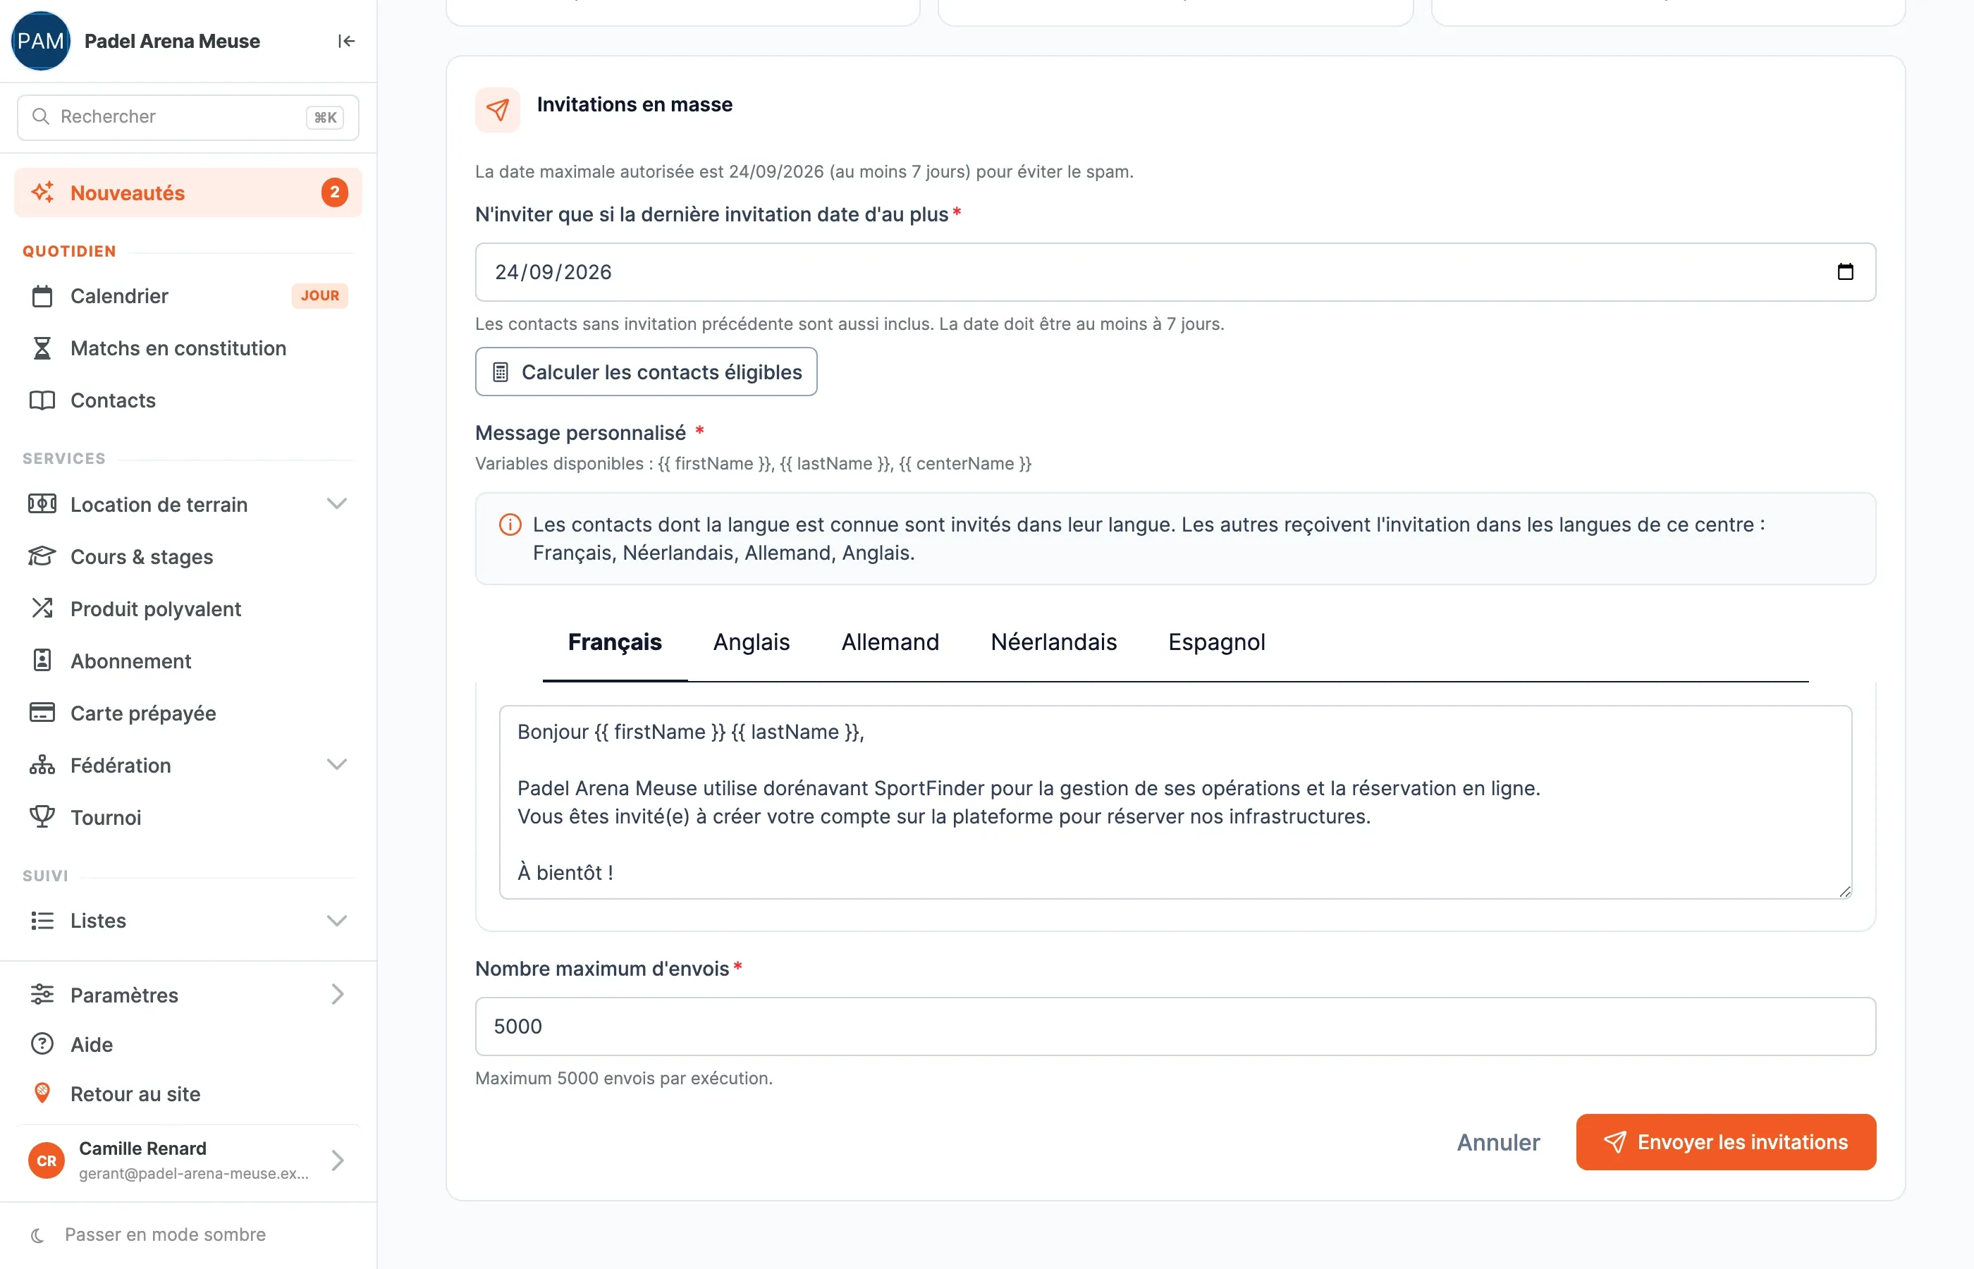This screenshot has height=1269, width=1974.
Task: Focus the Rechercher search field
Action: coord(188,117)
